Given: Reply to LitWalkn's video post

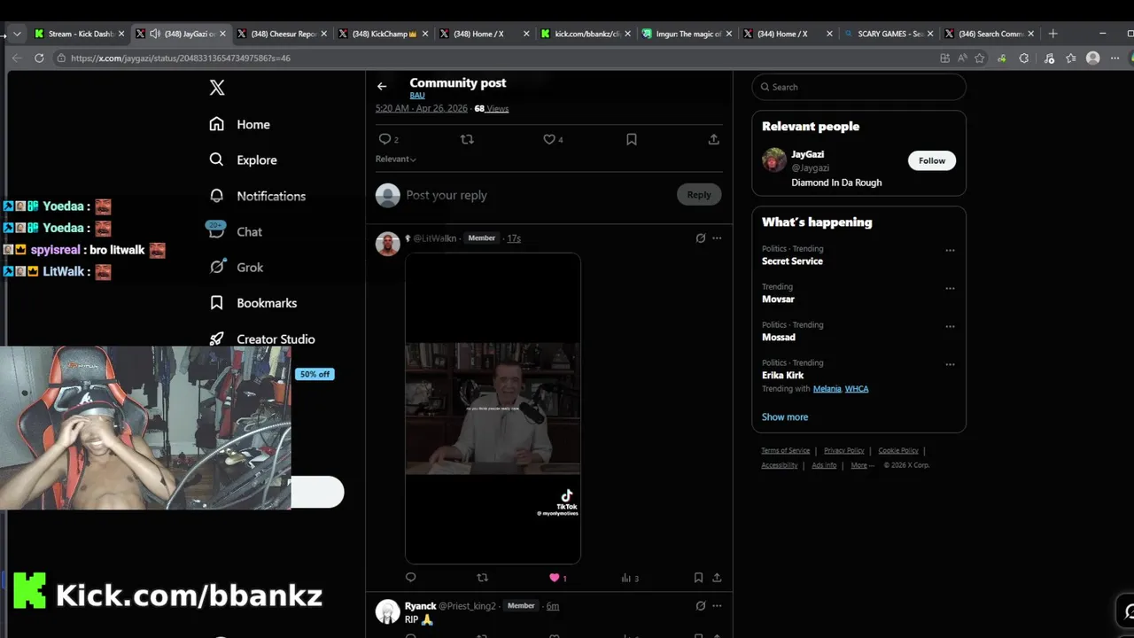Looking at the screenshot, I should [410, 577].
